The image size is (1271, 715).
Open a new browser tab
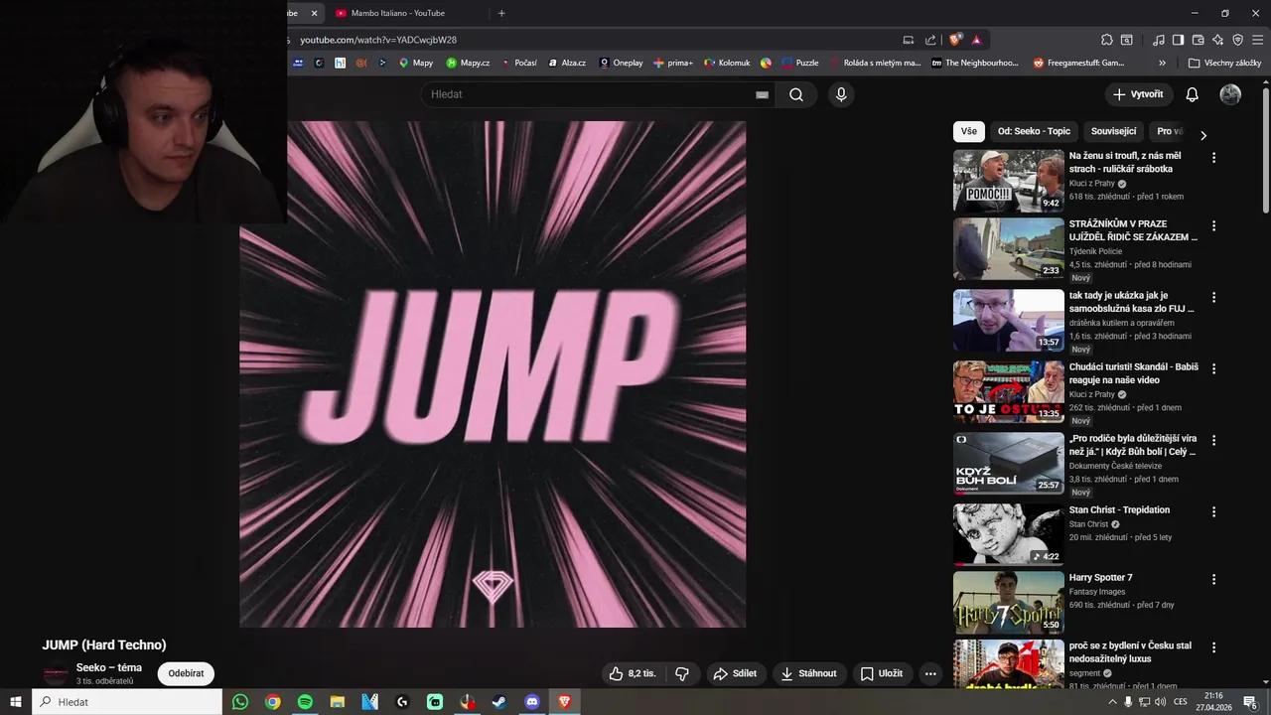[x=501, y=13]
